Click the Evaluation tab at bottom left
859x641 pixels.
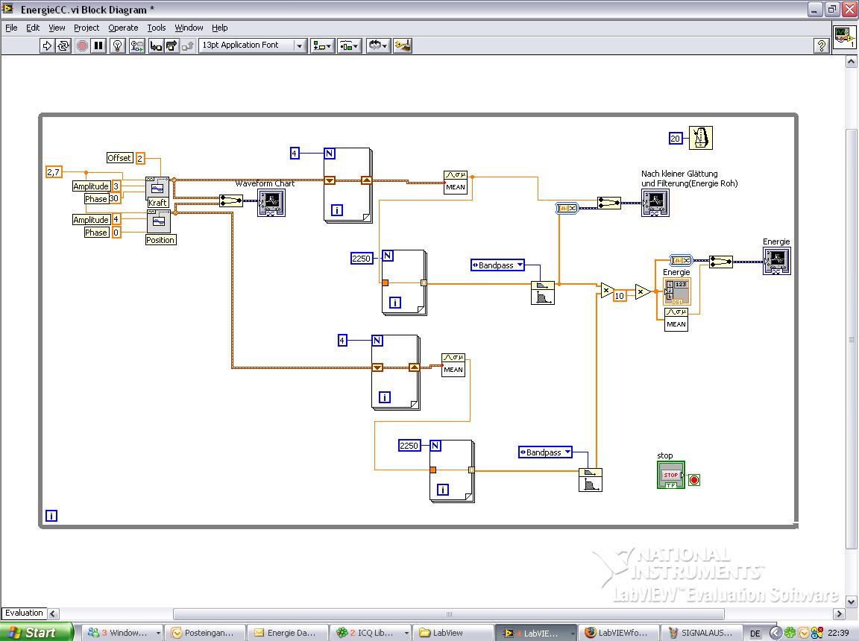pyautogui.click(x=24, y=613)
